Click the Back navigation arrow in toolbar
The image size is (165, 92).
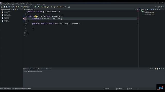62,7
